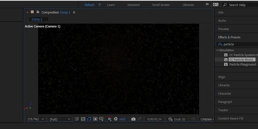Image resolution: width=258 pixels, height=129 pixels.
Task: Open grid and guide options icon
Action: (x=101, y=119)
